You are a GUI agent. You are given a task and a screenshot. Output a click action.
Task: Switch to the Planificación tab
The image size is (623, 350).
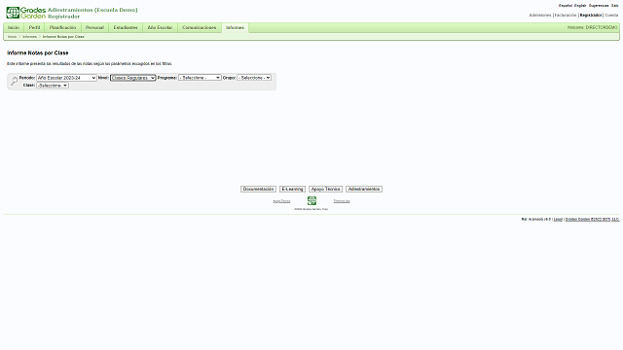pyautogui.click(x=62, y=28)
